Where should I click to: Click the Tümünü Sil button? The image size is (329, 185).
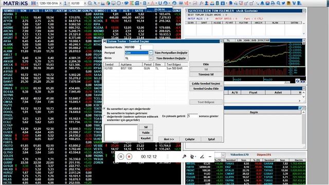point(206,75)
